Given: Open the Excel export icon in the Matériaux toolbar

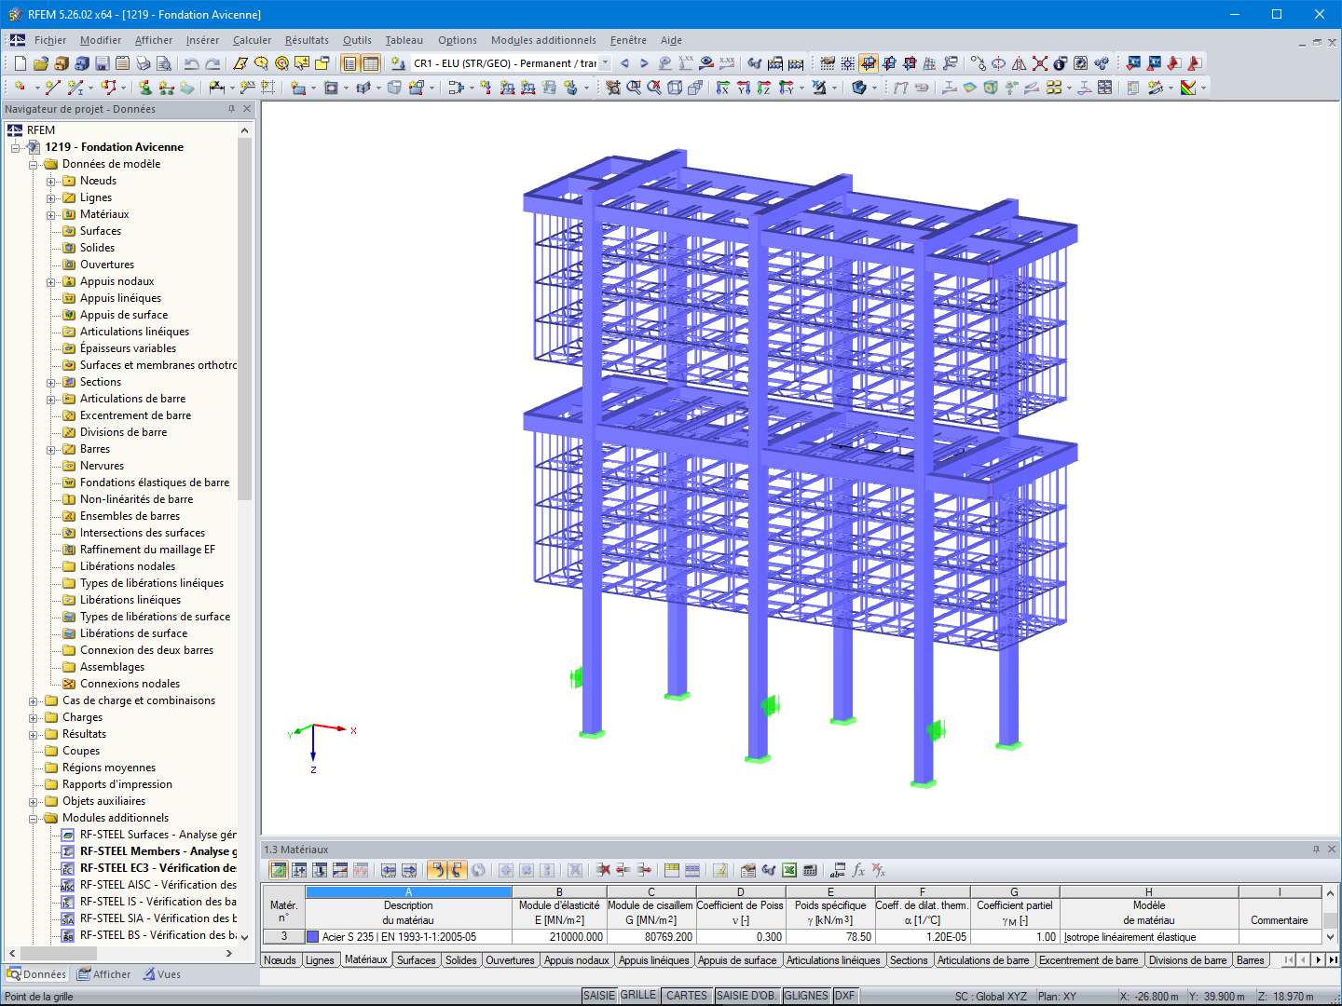Looking at the screenshot, I should [787, 869].
